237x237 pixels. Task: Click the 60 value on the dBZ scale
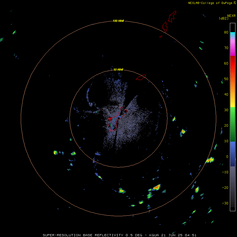(x=226, y=63)
